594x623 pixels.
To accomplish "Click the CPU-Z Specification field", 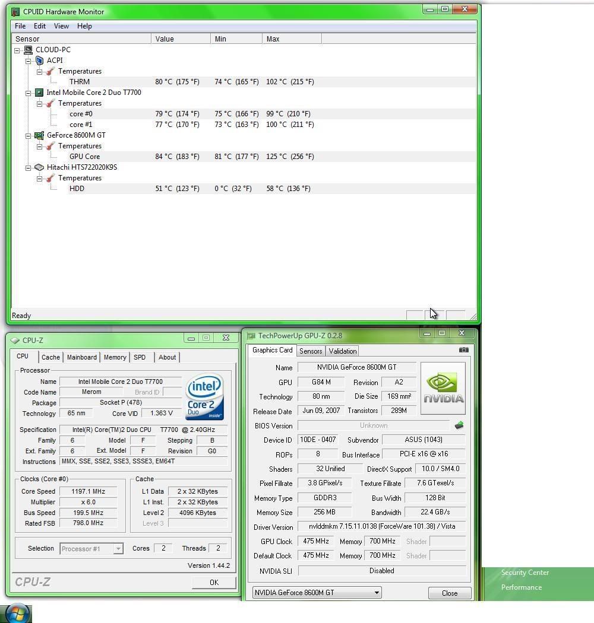I will point(144,430).
